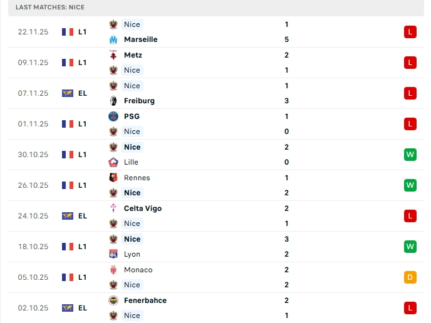Click the 18.10.25 match date
The height and width of the screenshot is (323, 431).
[33, 247]
